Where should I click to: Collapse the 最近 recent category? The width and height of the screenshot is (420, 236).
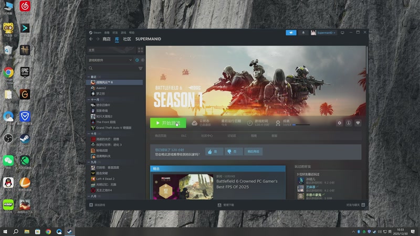(x=89, y=77)
